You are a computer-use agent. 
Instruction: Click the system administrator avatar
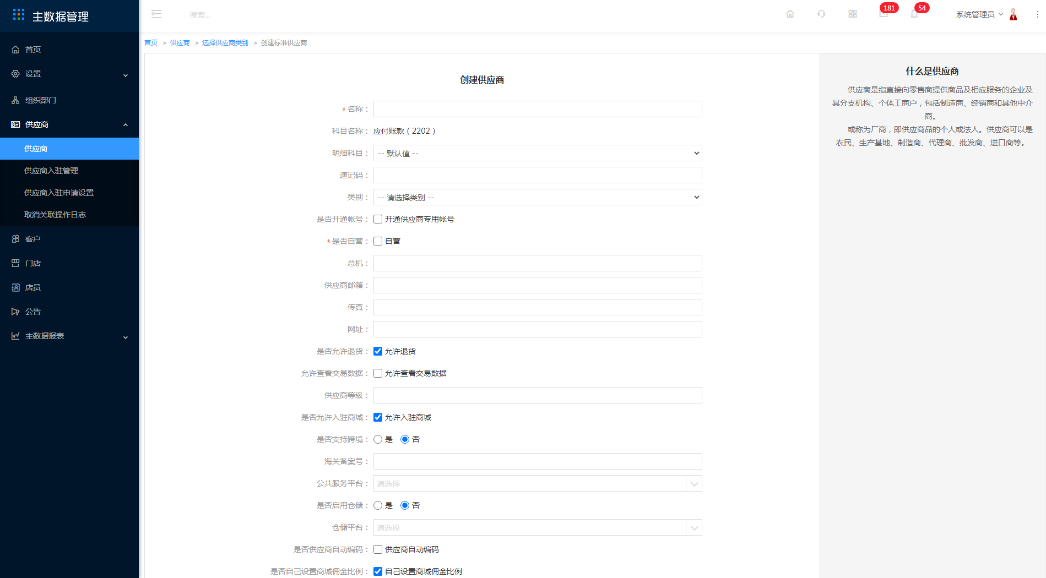(x=1013, y=14)
